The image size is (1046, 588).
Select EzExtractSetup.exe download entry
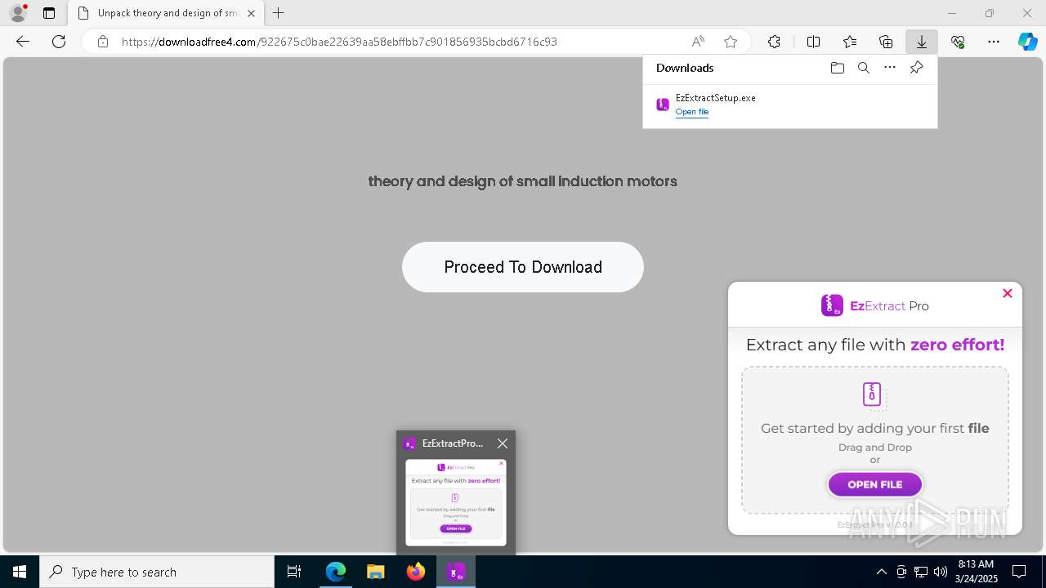(x=789, y=105)
